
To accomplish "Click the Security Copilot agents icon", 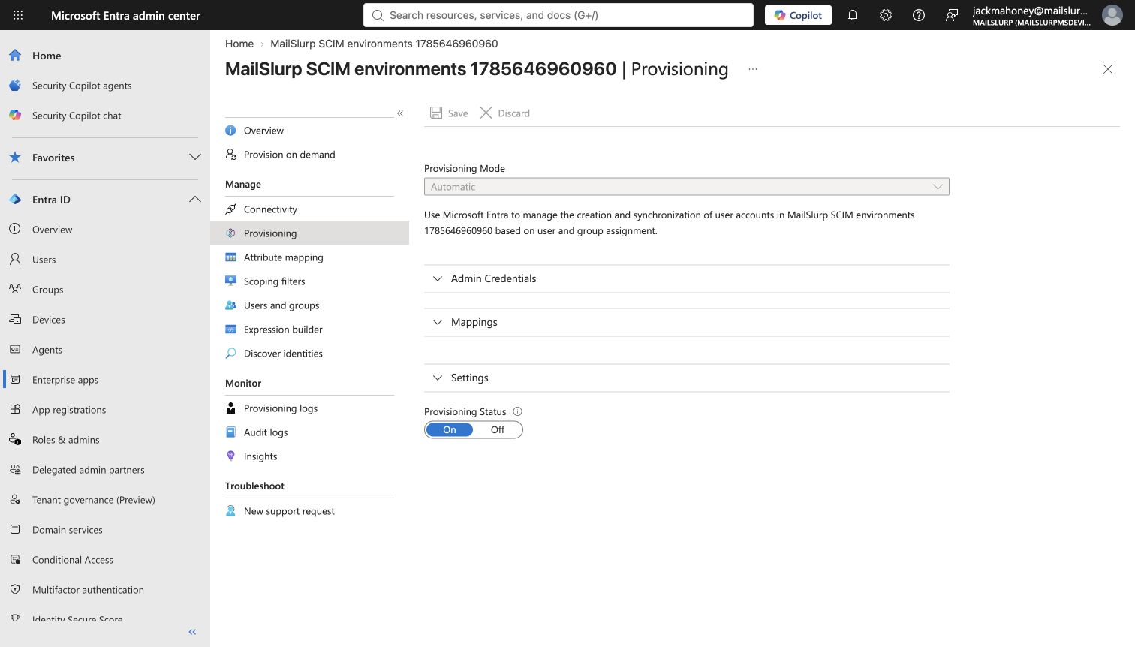I will 15,86.
